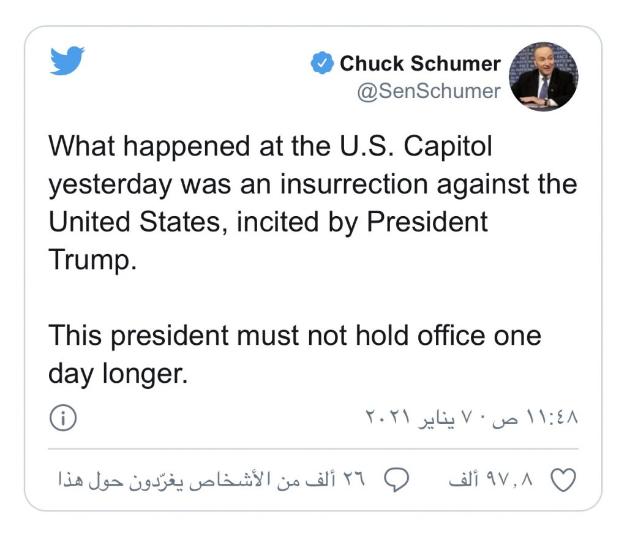Screen dimensions: 627x542
Task: Open Chuck Schumer's profile photo
Action: pyautogui.click(x=544, y=77)
